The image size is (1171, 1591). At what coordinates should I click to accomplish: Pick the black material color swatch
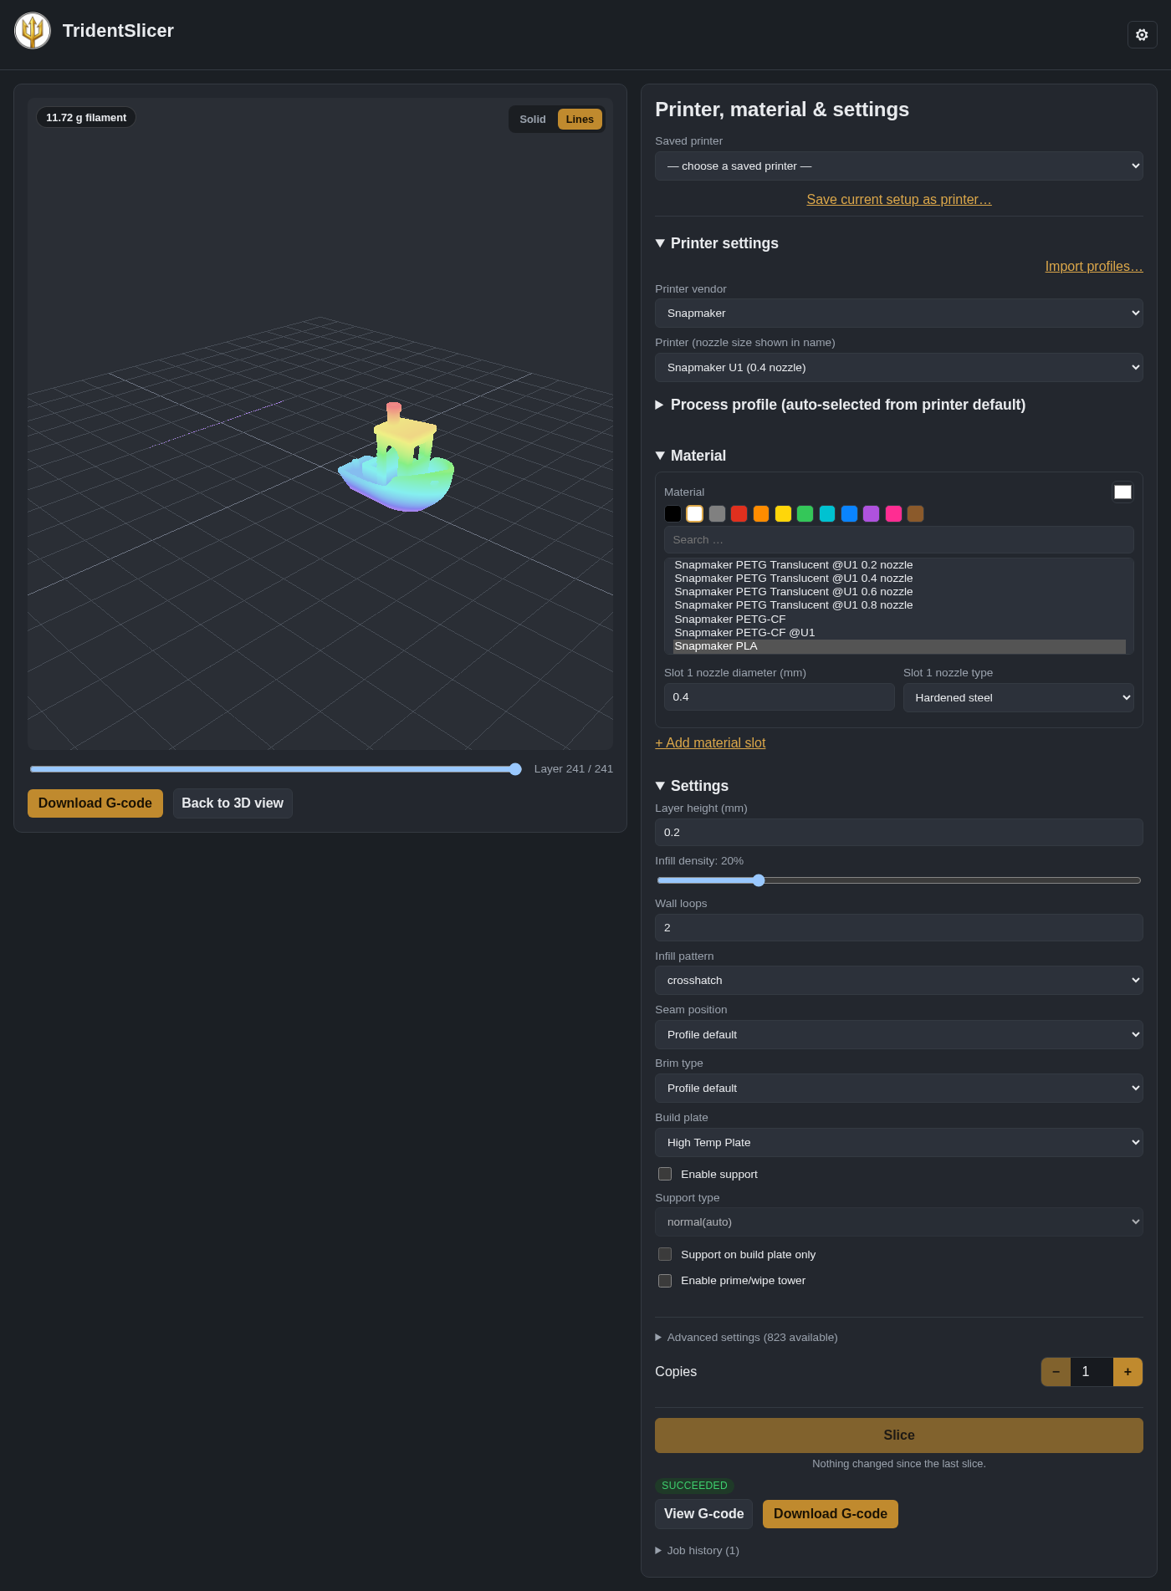coord(672,514)
